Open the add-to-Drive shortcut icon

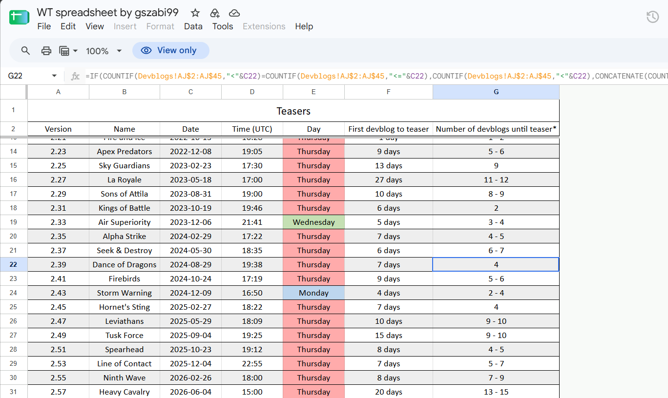(x=214, y=13)
